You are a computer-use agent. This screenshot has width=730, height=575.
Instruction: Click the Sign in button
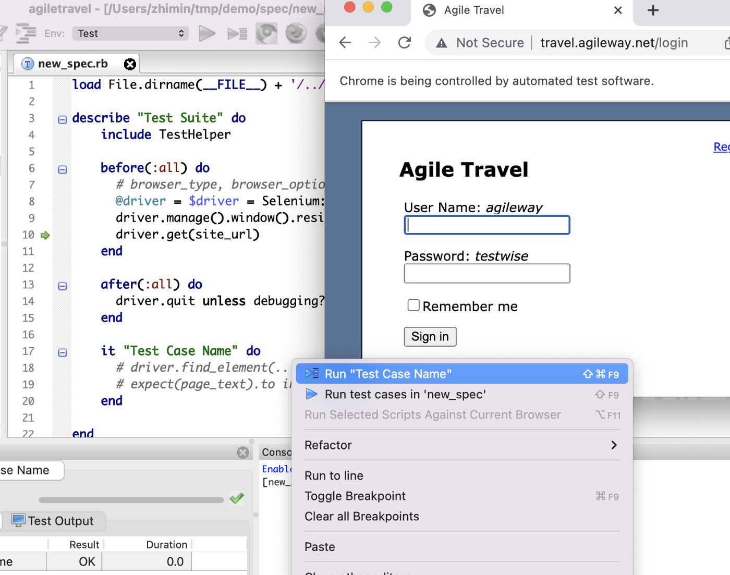coord(430,337)
